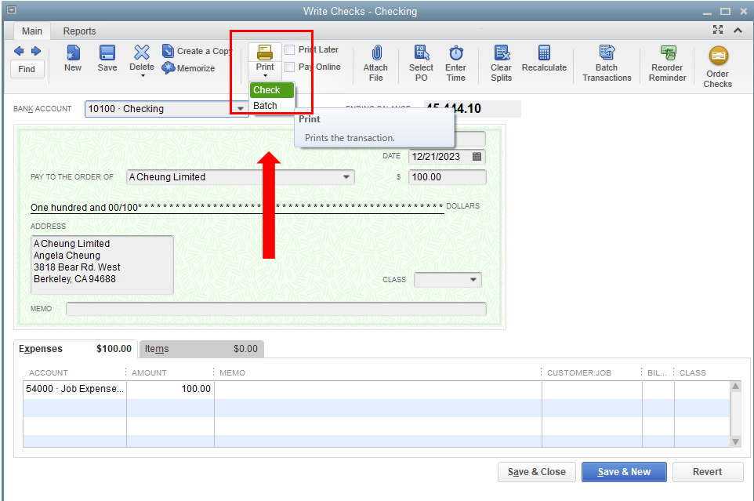The width and height of the screenshot is (754, 501).
Task: Click the Customer:Job column header
Action: pos(579,372)
